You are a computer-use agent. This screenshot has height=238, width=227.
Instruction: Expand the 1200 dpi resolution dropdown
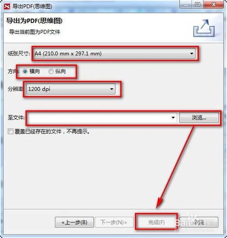pos(71,89)
